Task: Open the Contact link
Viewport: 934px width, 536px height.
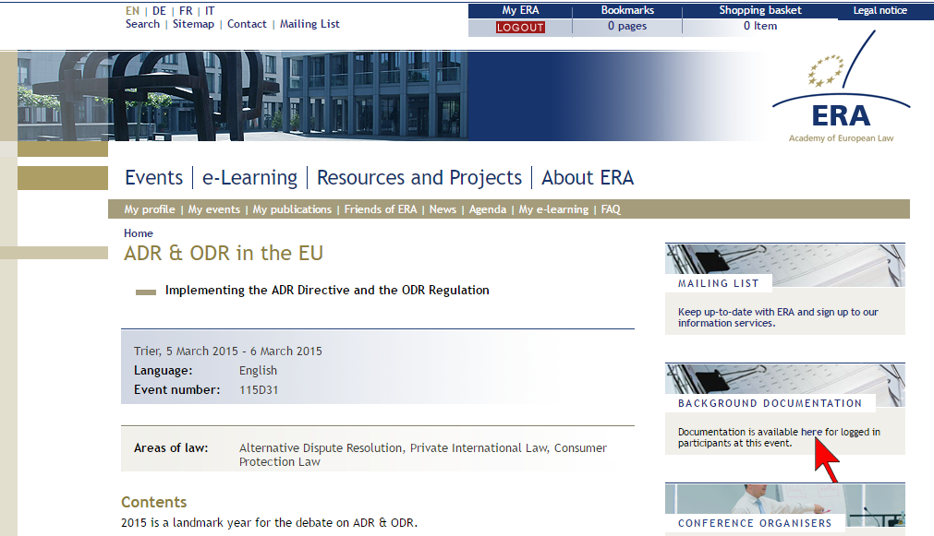Action: coord(247,24)
